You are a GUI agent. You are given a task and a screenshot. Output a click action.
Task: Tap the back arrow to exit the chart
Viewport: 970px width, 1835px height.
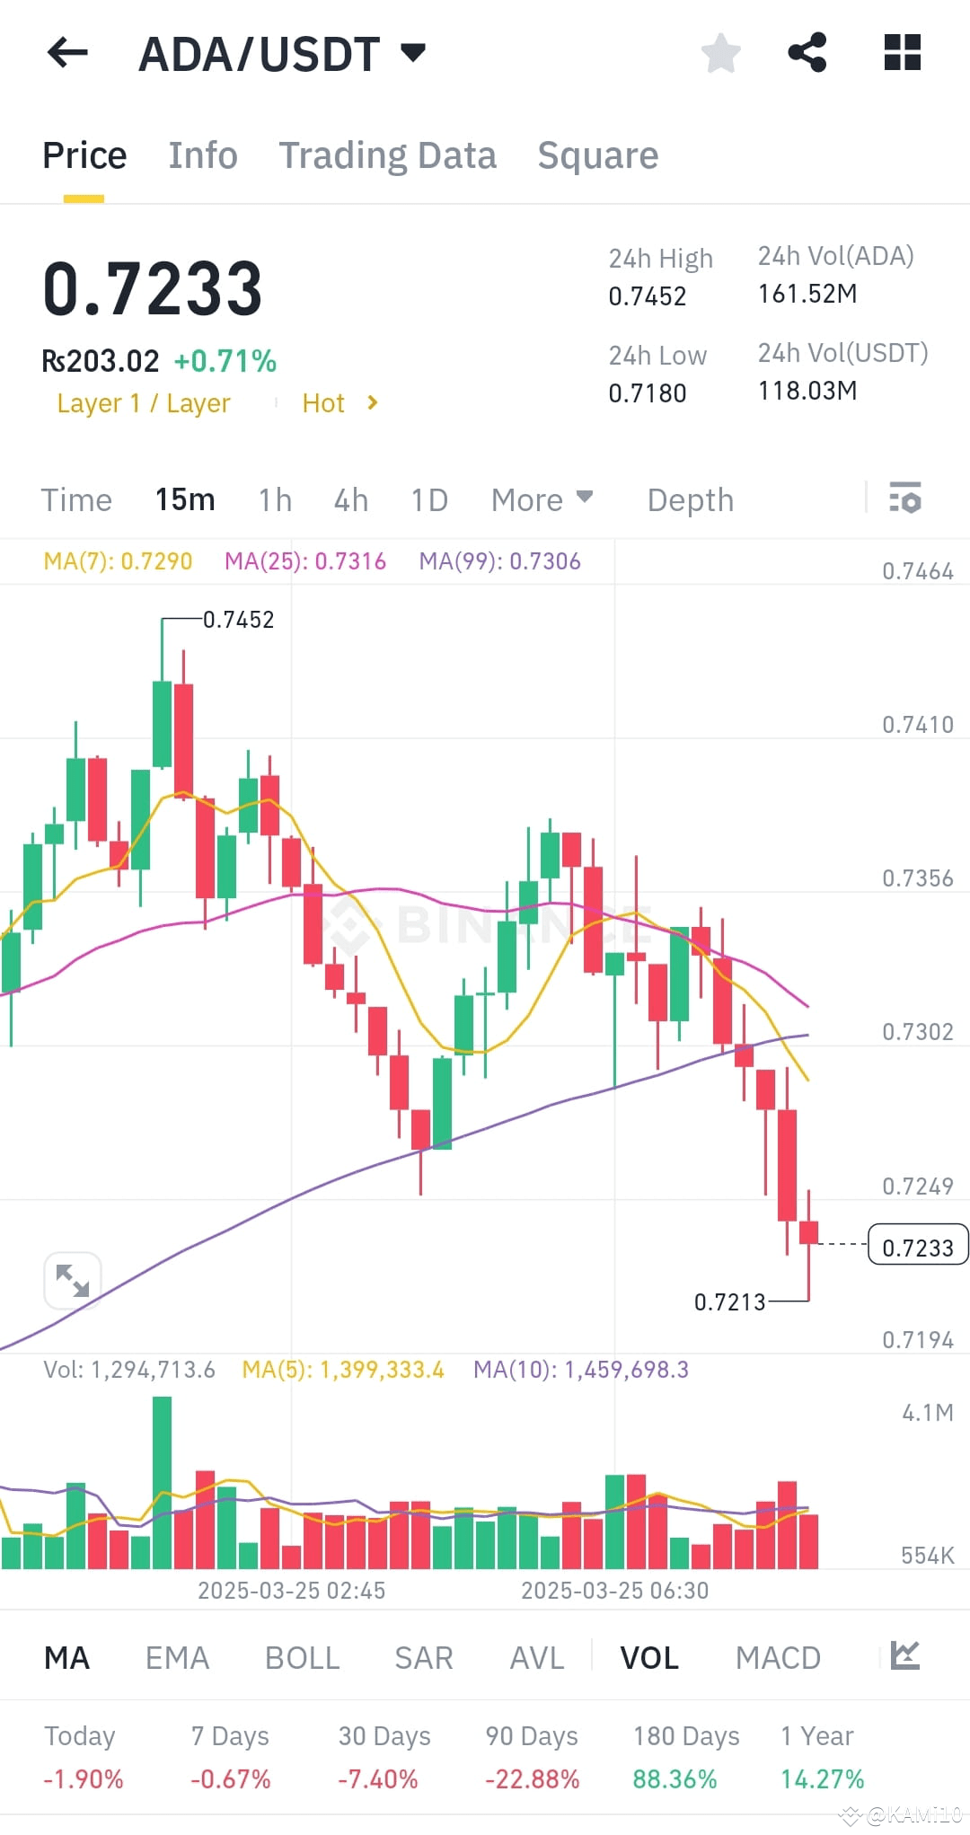tap(67, 53)
